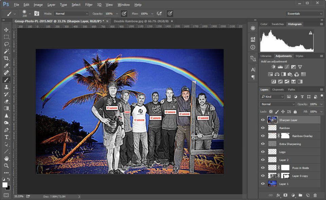326x200 pixels.
Task: Switch to the Double Rainbow.jpg document tab
Action: tap(141, 21)
